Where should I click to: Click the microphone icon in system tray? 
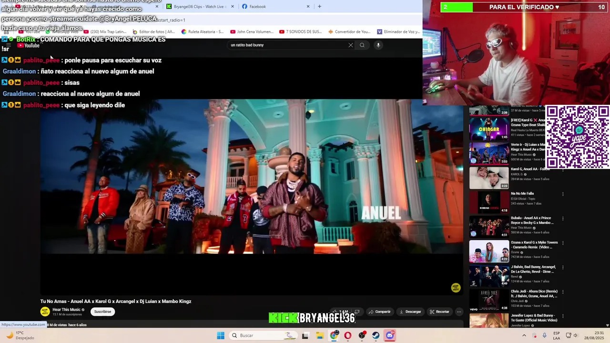[545, 335]
